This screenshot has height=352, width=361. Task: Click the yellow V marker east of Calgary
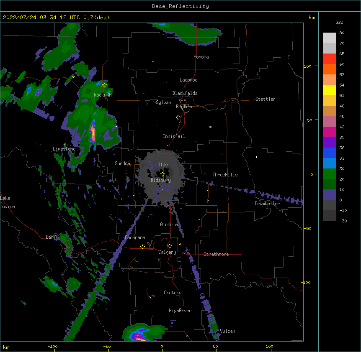[x=180, y=244]
